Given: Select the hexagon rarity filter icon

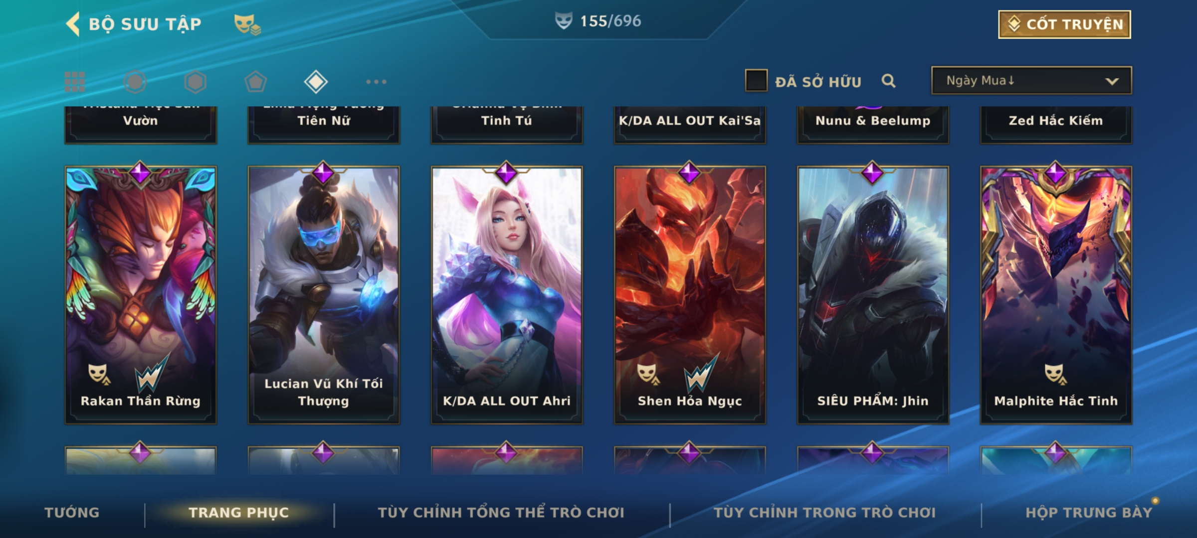Looking at the screenshot, I should tap(195, 82).
